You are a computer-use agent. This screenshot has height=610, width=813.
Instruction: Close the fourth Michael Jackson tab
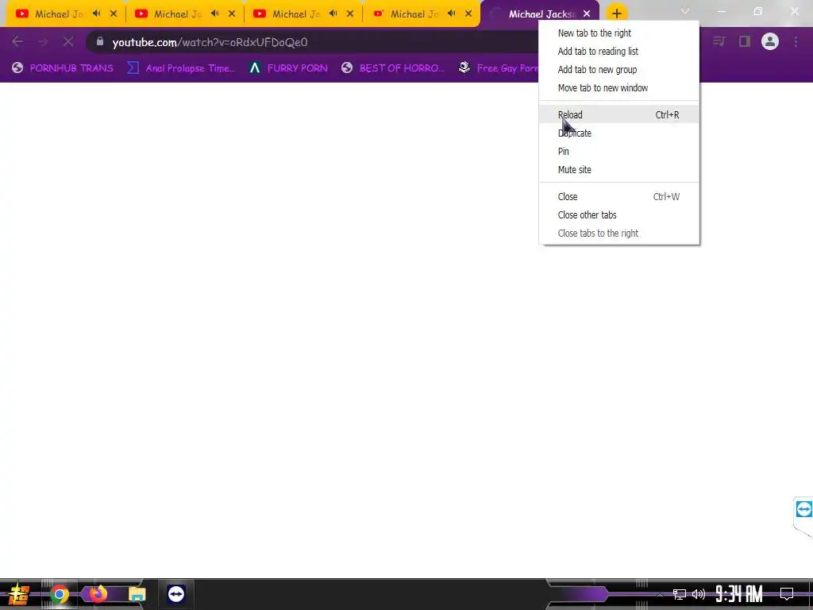point(468,14)
